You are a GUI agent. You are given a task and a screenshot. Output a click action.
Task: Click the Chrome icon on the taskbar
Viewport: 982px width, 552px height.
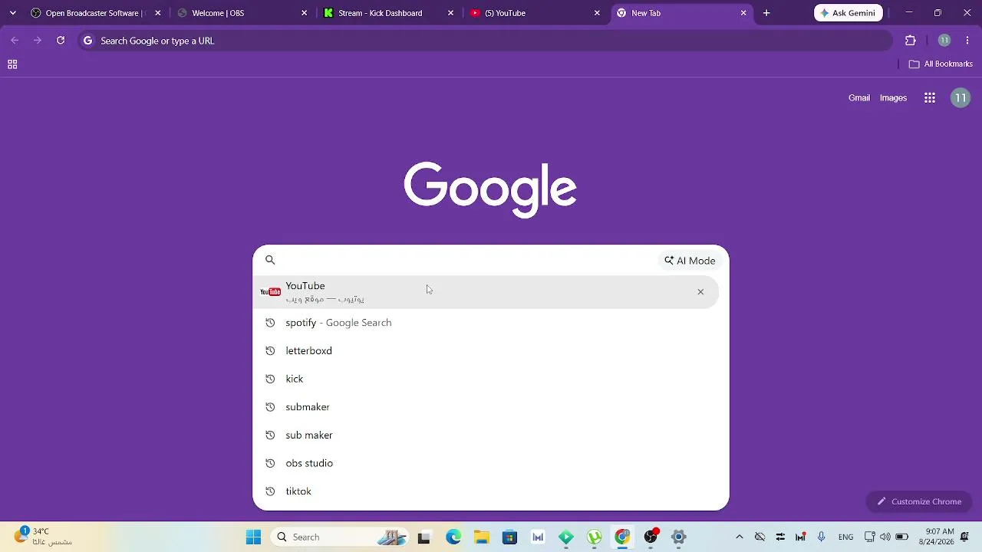coord(622,537)
